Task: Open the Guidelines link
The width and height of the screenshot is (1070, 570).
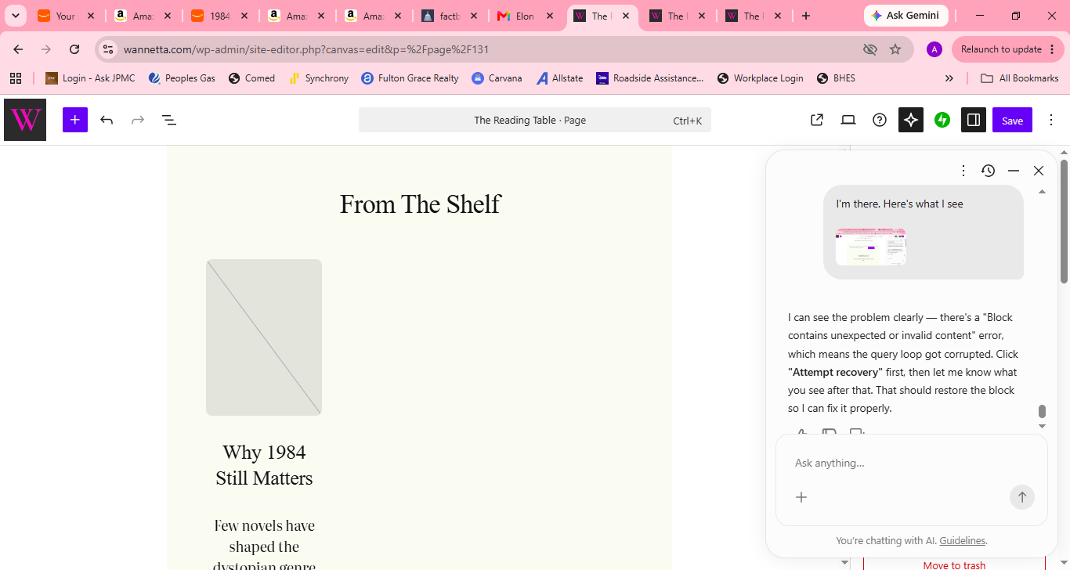Action: tap(963, 540)
